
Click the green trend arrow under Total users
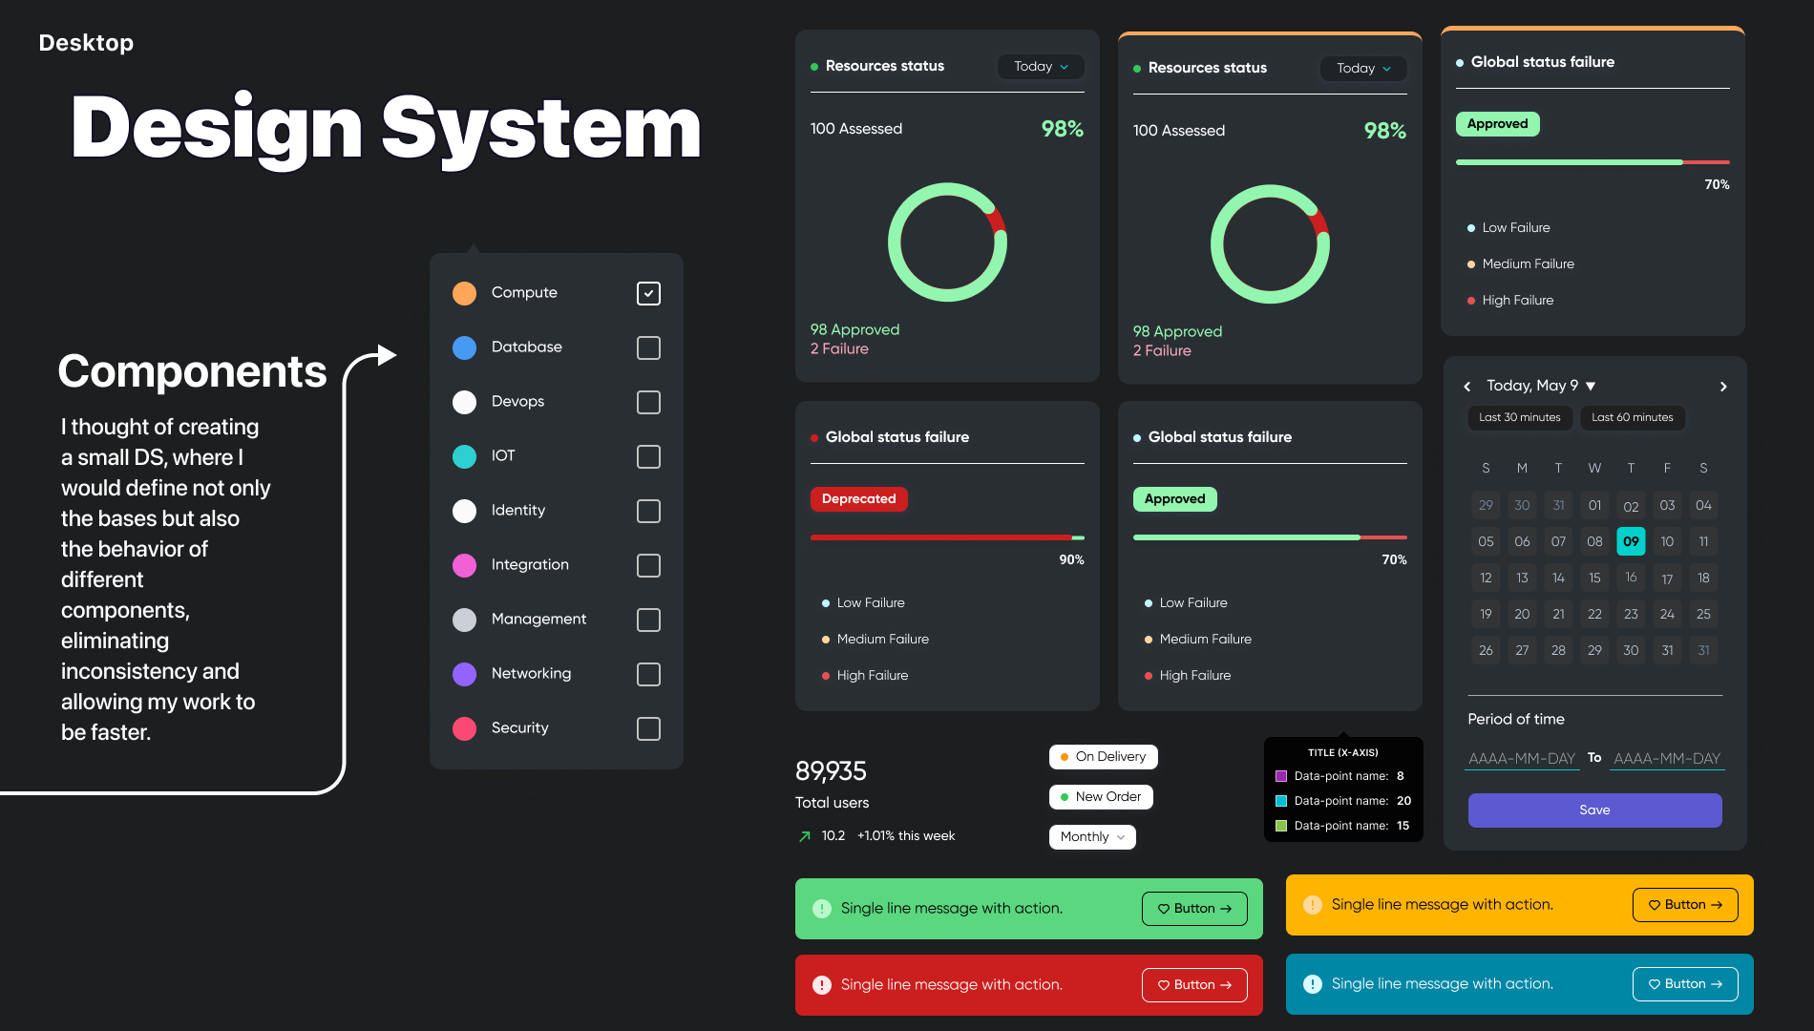[804, 836]
